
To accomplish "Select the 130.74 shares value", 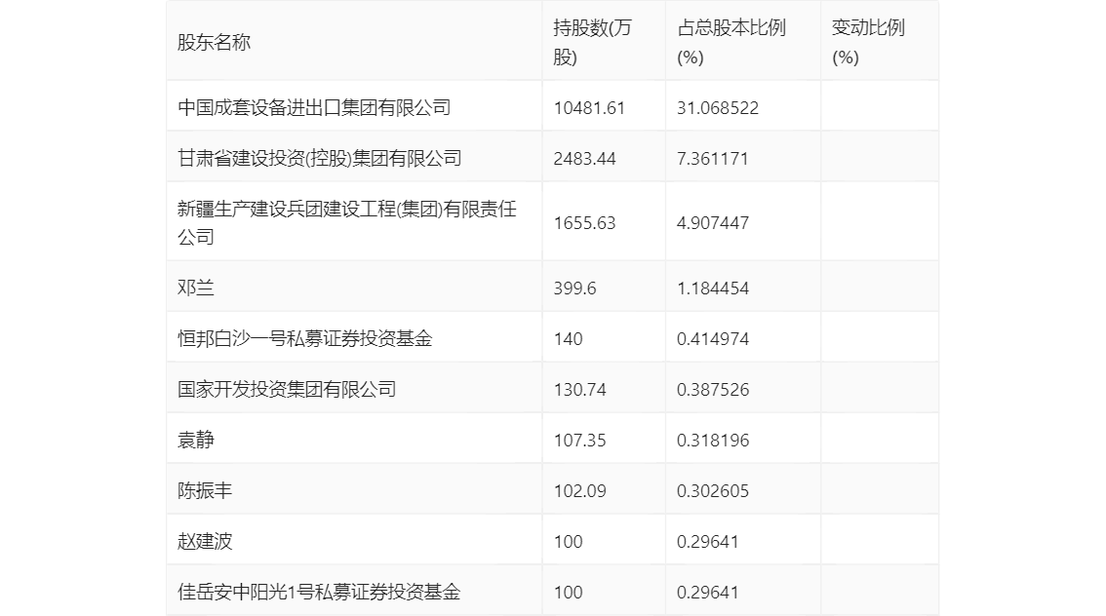I will (579, 390).
